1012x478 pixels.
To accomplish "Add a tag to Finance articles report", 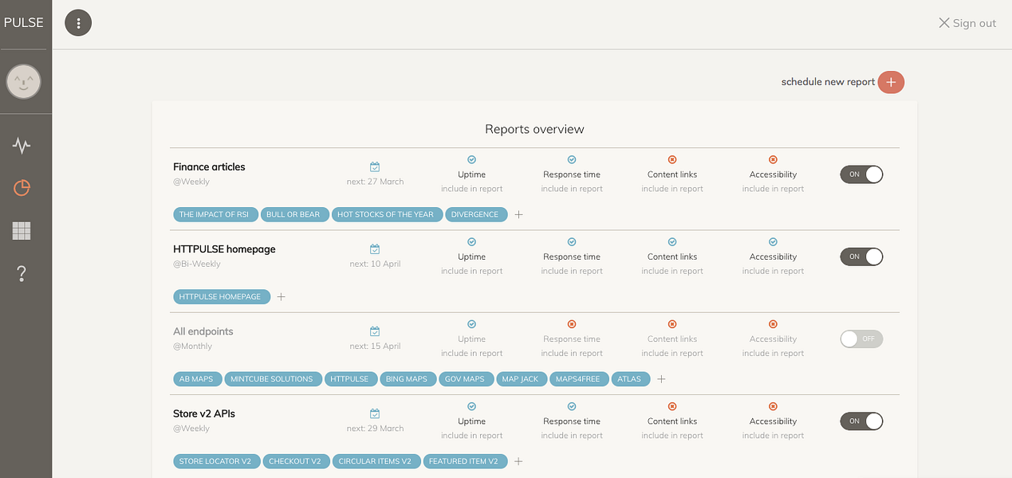I will pos(519,214).
